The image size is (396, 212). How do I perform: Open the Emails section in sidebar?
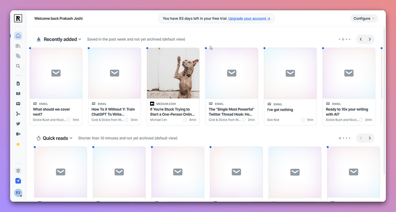[18, 104]
